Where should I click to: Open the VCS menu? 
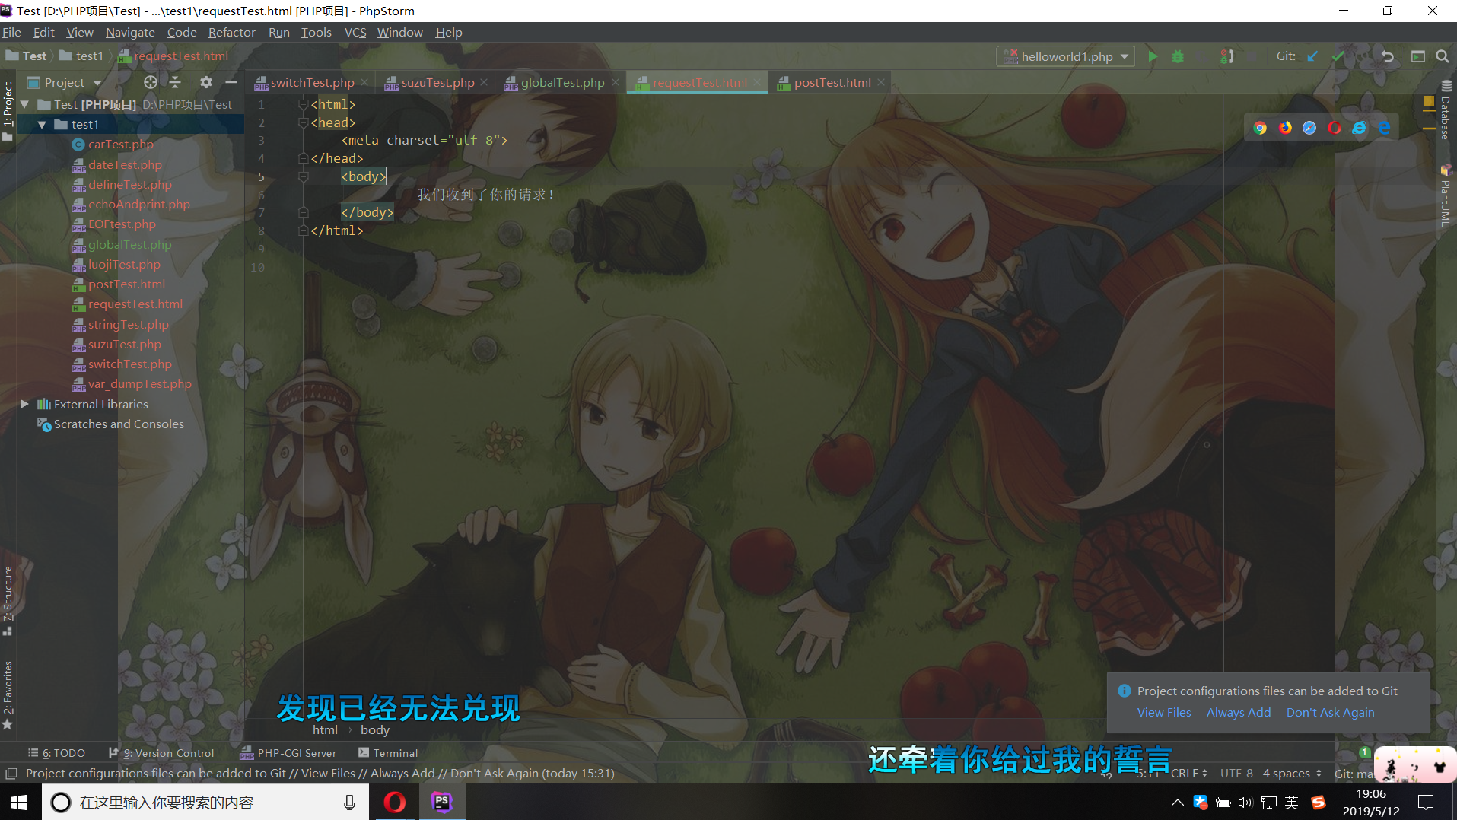click(x=355, y=32)
